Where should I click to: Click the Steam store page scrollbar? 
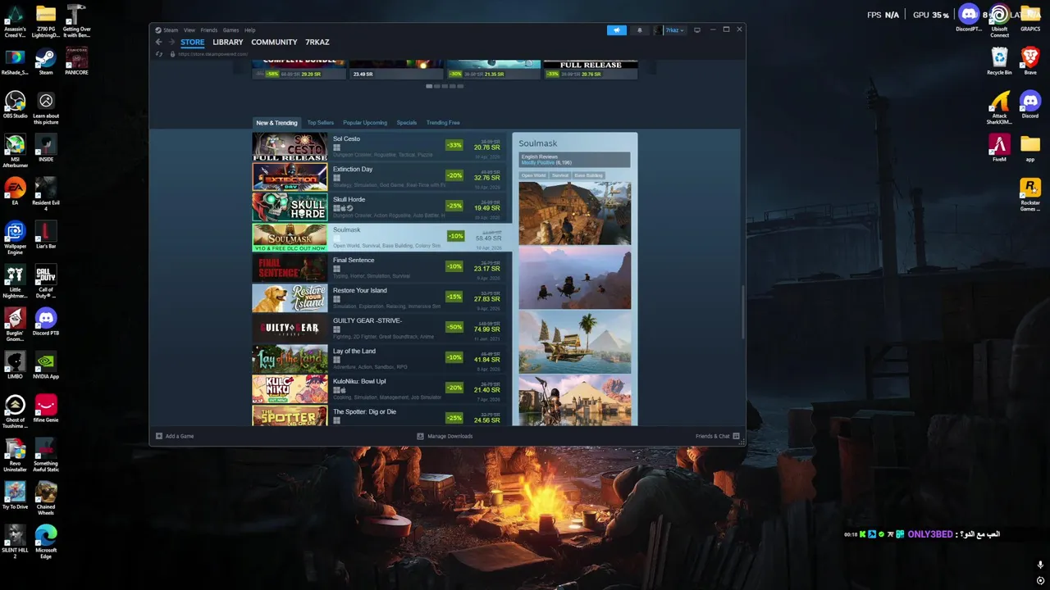742,311
